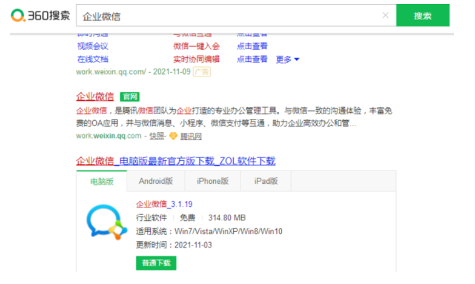Click the 314.80 MB file size text
The height and width of the screenshot is (284, 475).
[x=227, y=218]
